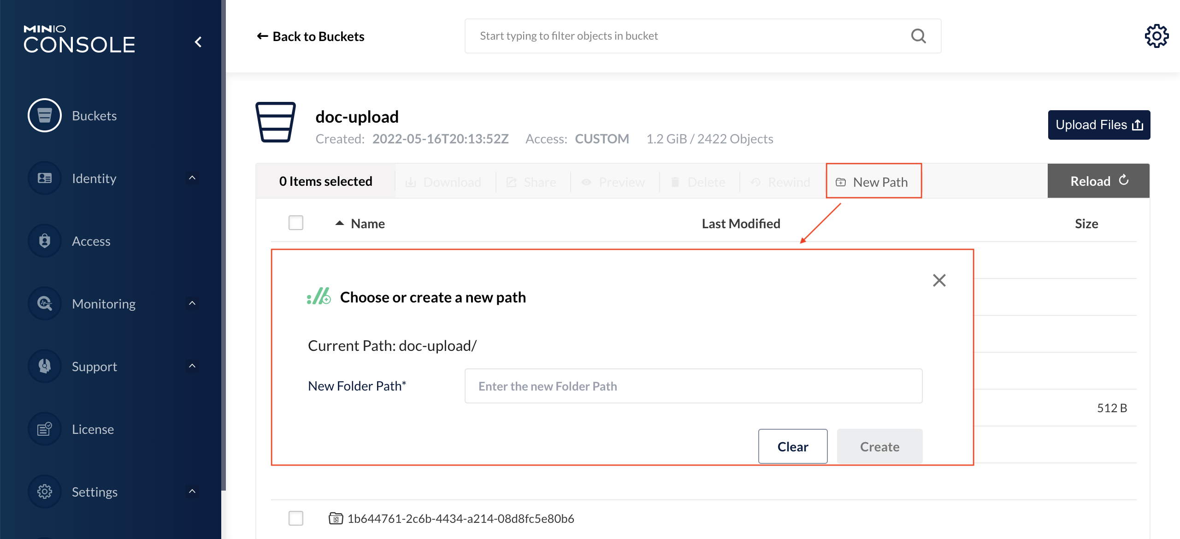Toggle the select-all checkbox beside Name

(296, 223)
